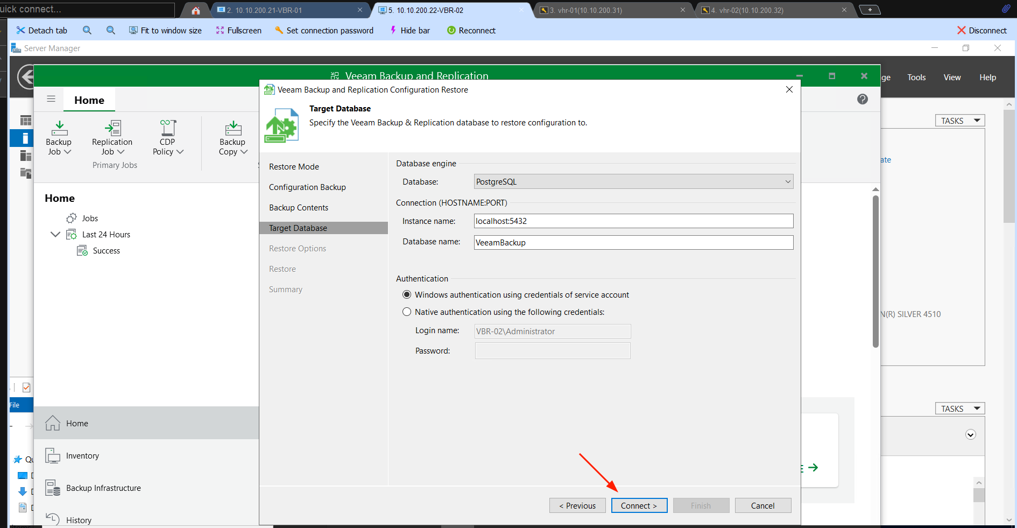Screen dimensions: 1017x528
Task: Click the Previous button in the wizard
Action: (577, 505)
